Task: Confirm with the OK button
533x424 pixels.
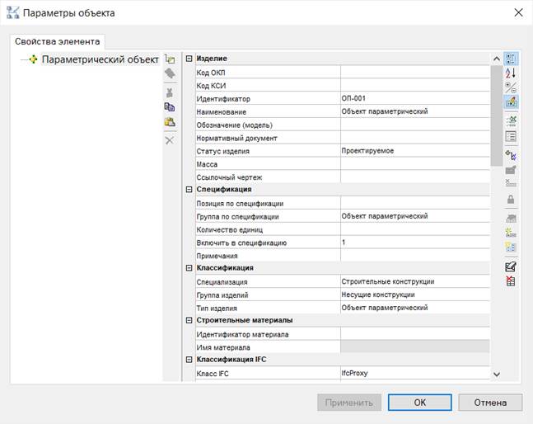Action: pyautogui.click(x=420, y=403)
